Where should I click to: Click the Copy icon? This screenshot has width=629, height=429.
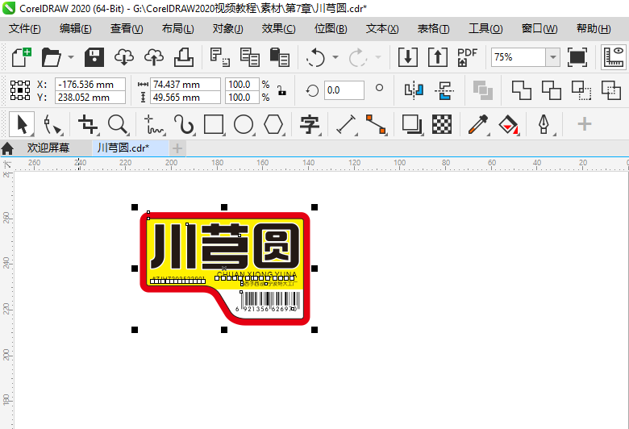(x=250, y=57)
